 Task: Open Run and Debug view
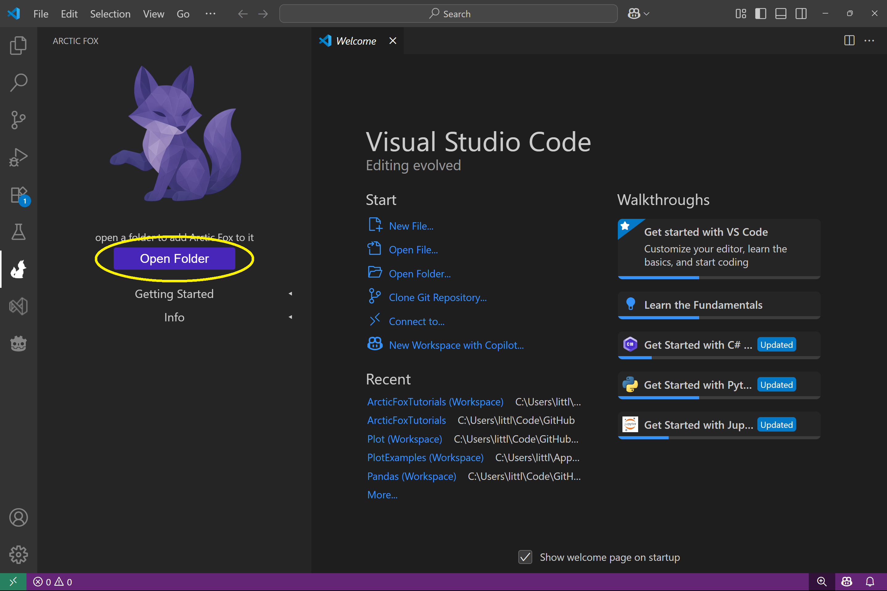coord(18,157)
